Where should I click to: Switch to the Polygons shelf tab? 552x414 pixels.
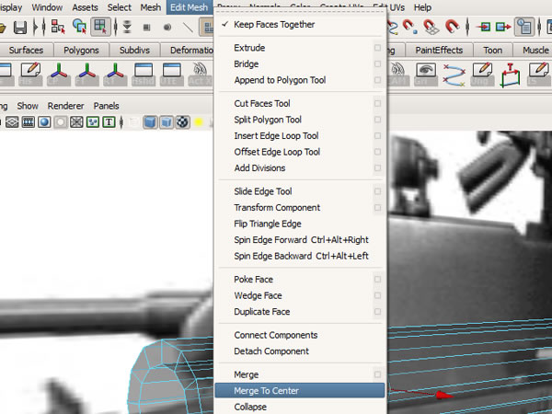coord(81,50)
